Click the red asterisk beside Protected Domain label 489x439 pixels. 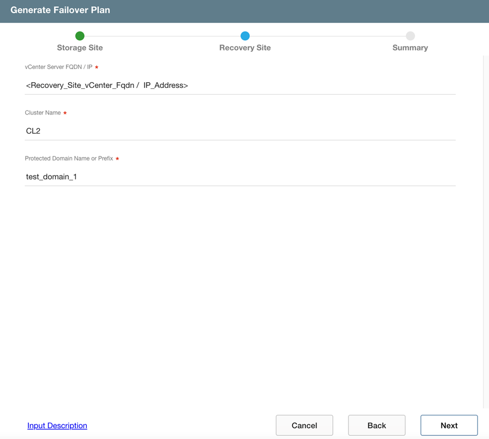click(118, 159)
